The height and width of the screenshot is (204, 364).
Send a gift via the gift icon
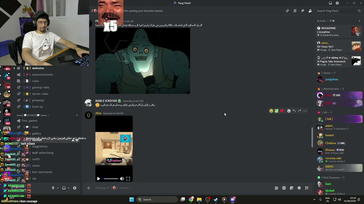[x=276, y=188]
